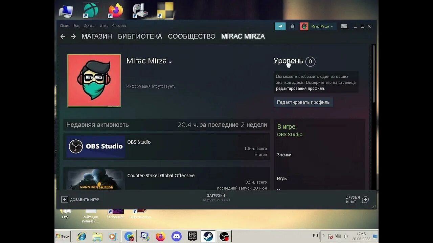Click the green OBS Studio in-game status
The image size is (433, 243).
tap(290, 134)
